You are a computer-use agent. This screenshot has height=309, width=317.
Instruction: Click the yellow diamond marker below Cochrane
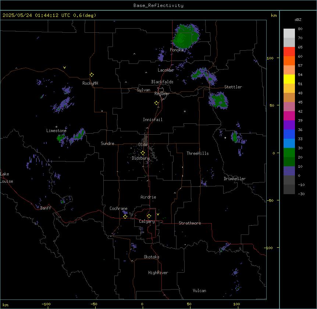(125, 217)
